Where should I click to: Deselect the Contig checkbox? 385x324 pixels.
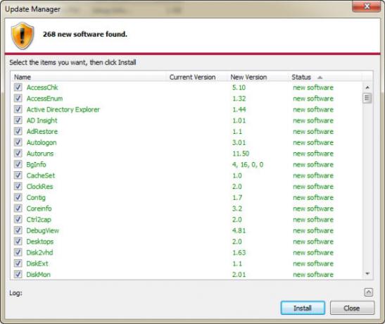pos(18,197)
